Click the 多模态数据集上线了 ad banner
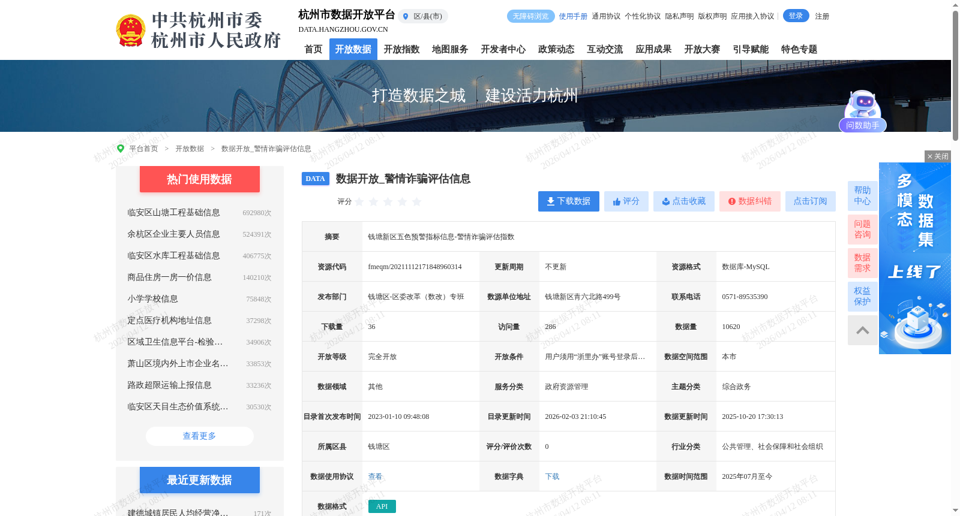960x516 pixels. click(x=915, y=258)
